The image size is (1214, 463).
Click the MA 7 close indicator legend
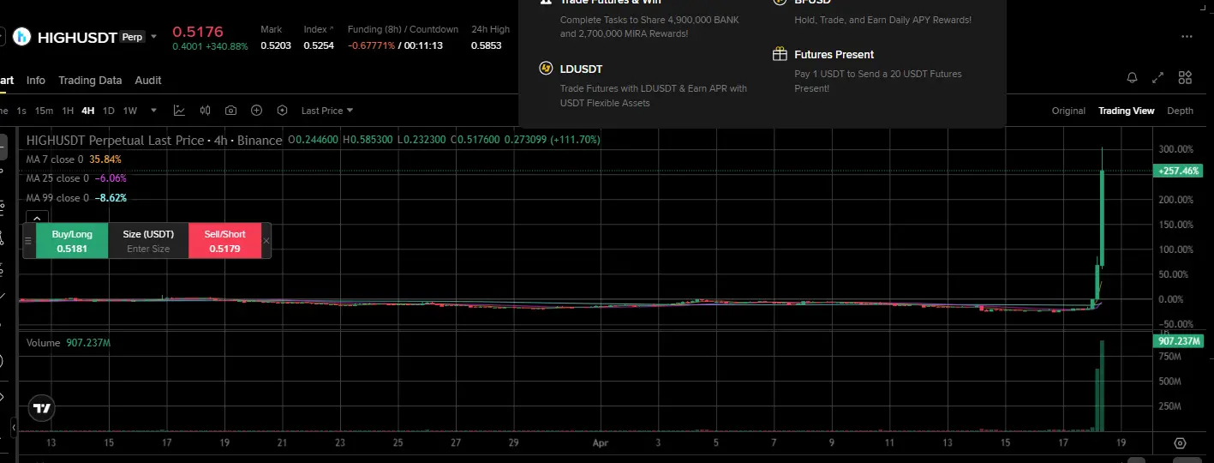(74, 159)
